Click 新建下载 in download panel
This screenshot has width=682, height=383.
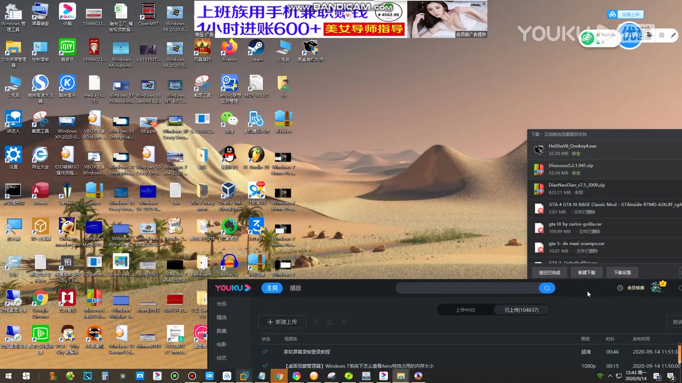point(587,272)
